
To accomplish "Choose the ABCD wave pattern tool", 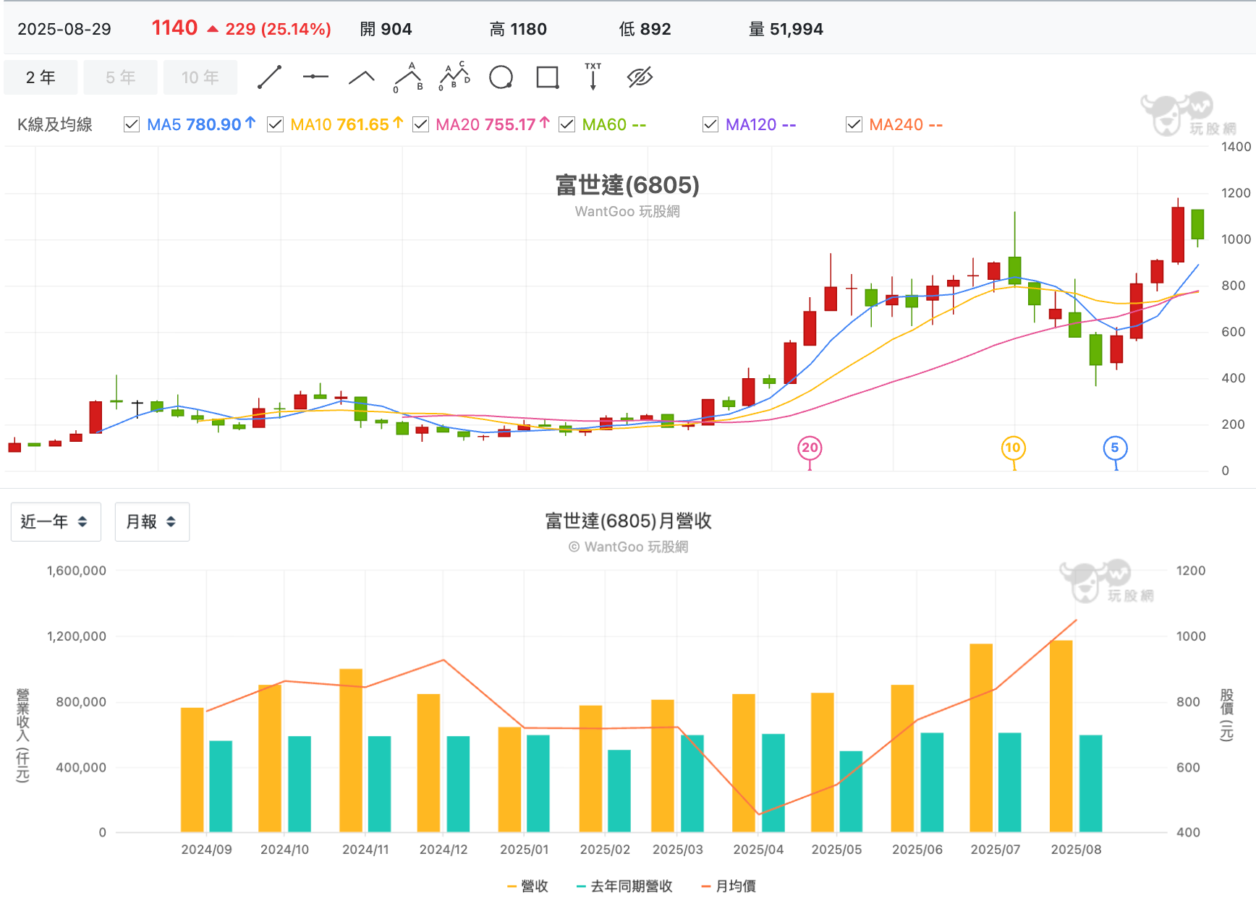I will pyautogui.click(x=454, y=77).
